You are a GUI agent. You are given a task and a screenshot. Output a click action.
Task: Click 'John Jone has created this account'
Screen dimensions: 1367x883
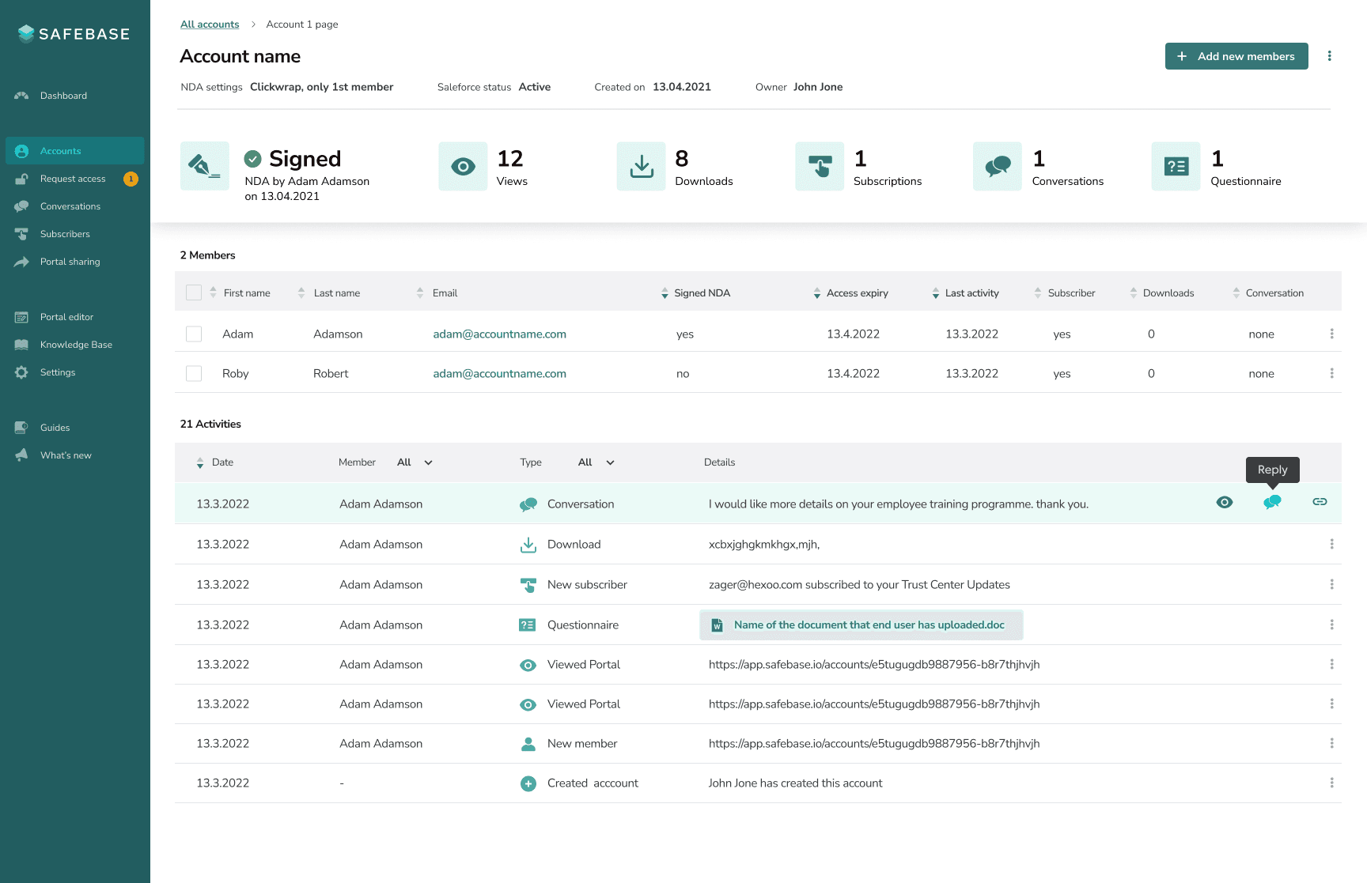[795, 783]
